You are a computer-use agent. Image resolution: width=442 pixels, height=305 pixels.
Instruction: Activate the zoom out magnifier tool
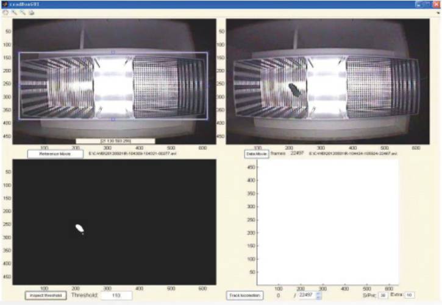click(x=23, y=12)
